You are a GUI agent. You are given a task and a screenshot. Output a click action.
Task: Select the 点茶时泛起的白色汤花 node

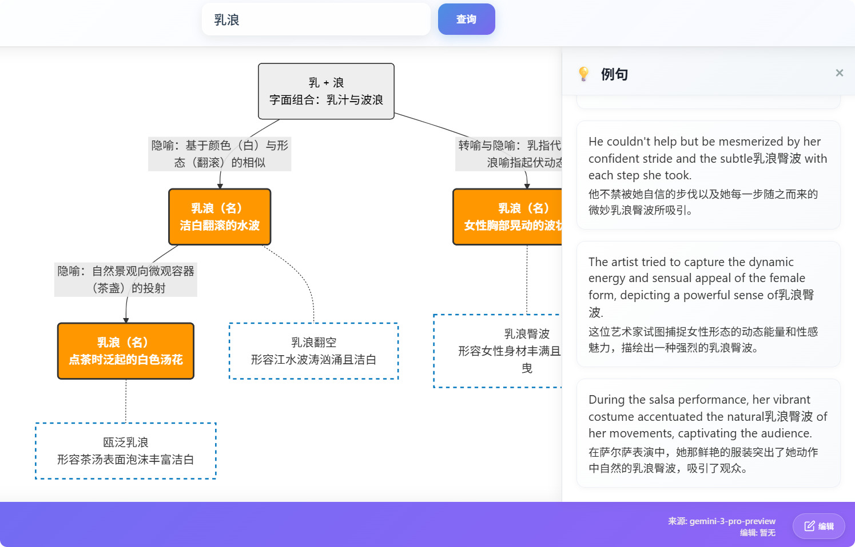click(126, 351)
